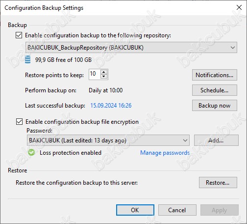
Task: Increase restore points with up arrow
Action: point(104,72)
